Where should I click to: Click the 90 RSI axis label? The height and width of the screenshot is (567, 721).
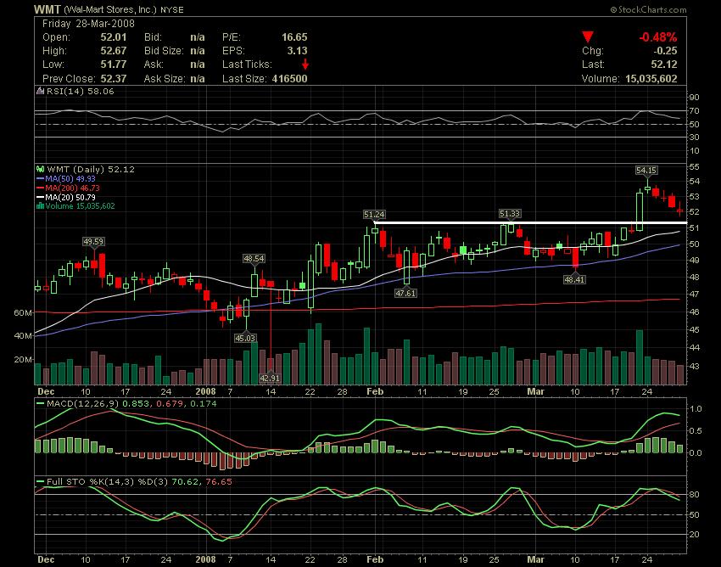(x=695, y=97)
